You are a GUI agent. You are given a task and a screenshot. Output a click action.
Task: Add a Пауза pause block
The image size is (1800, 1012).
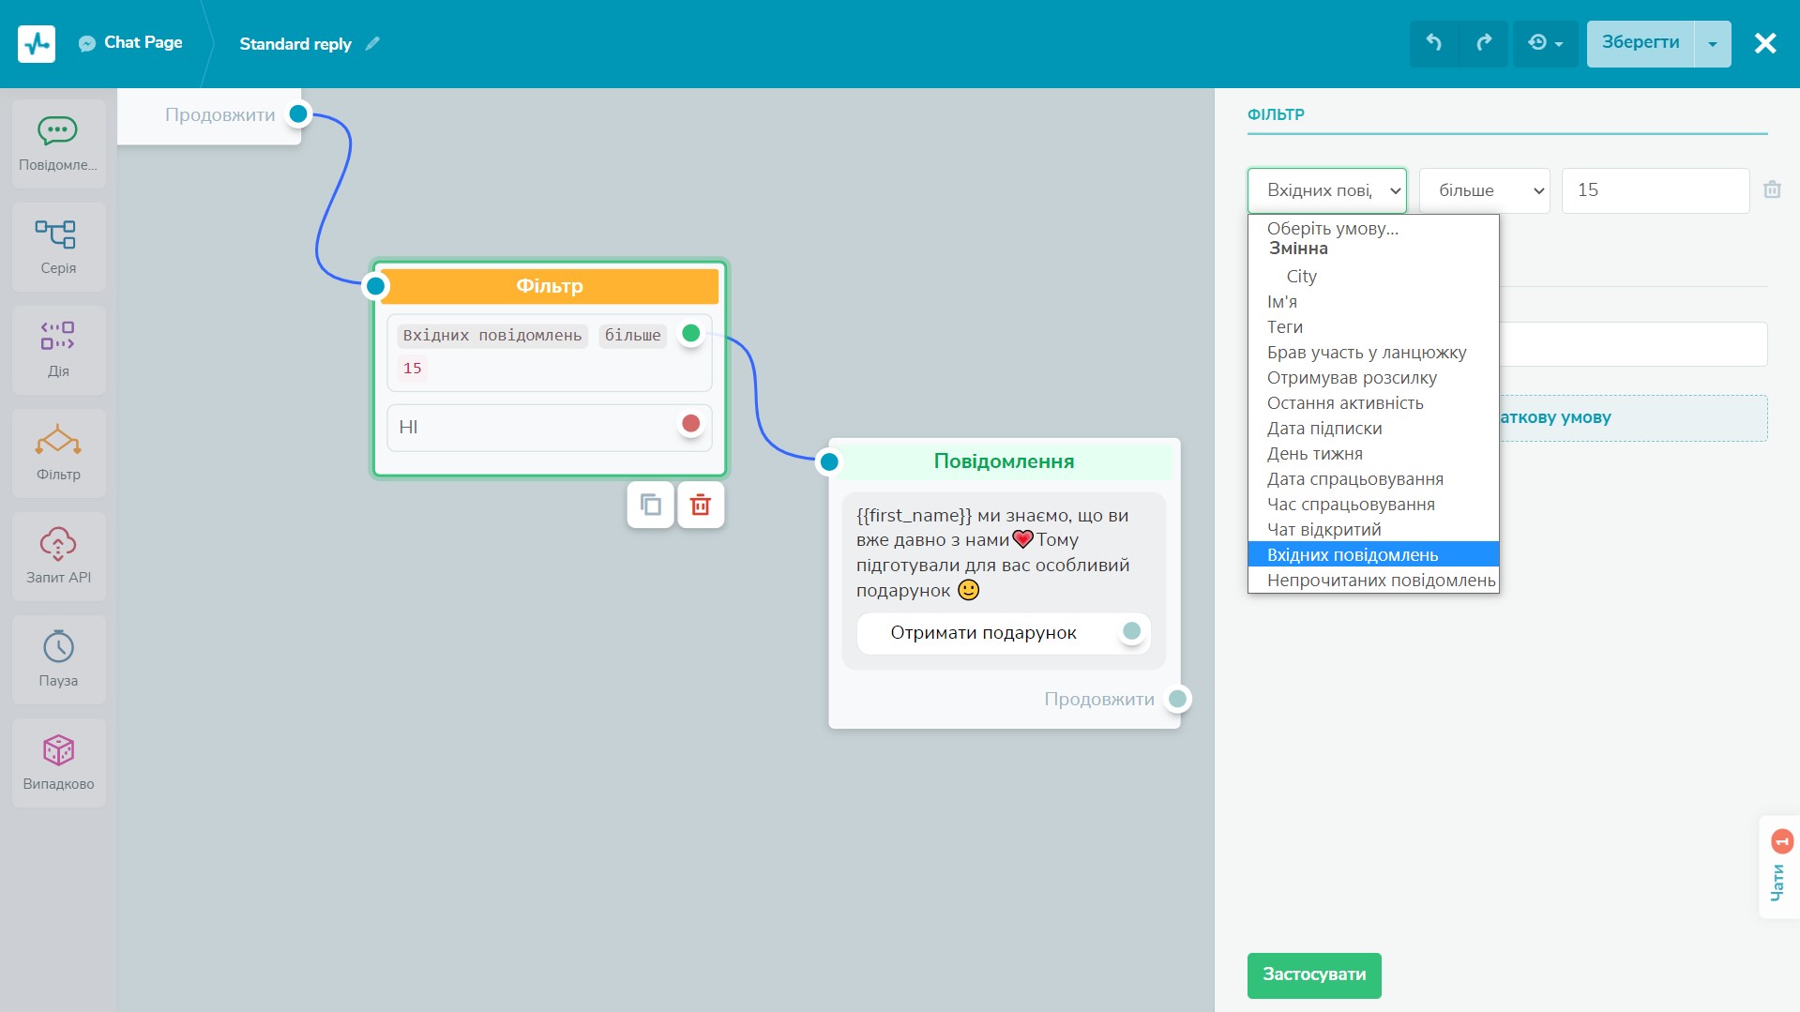(x=58, y=659)
